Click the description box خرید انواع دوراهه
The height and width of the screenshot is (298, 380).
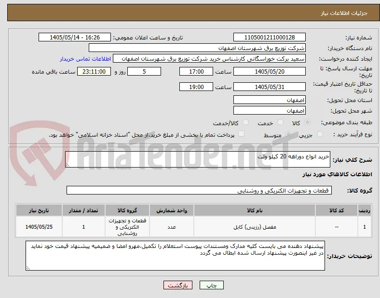click(x=198, y=159)
